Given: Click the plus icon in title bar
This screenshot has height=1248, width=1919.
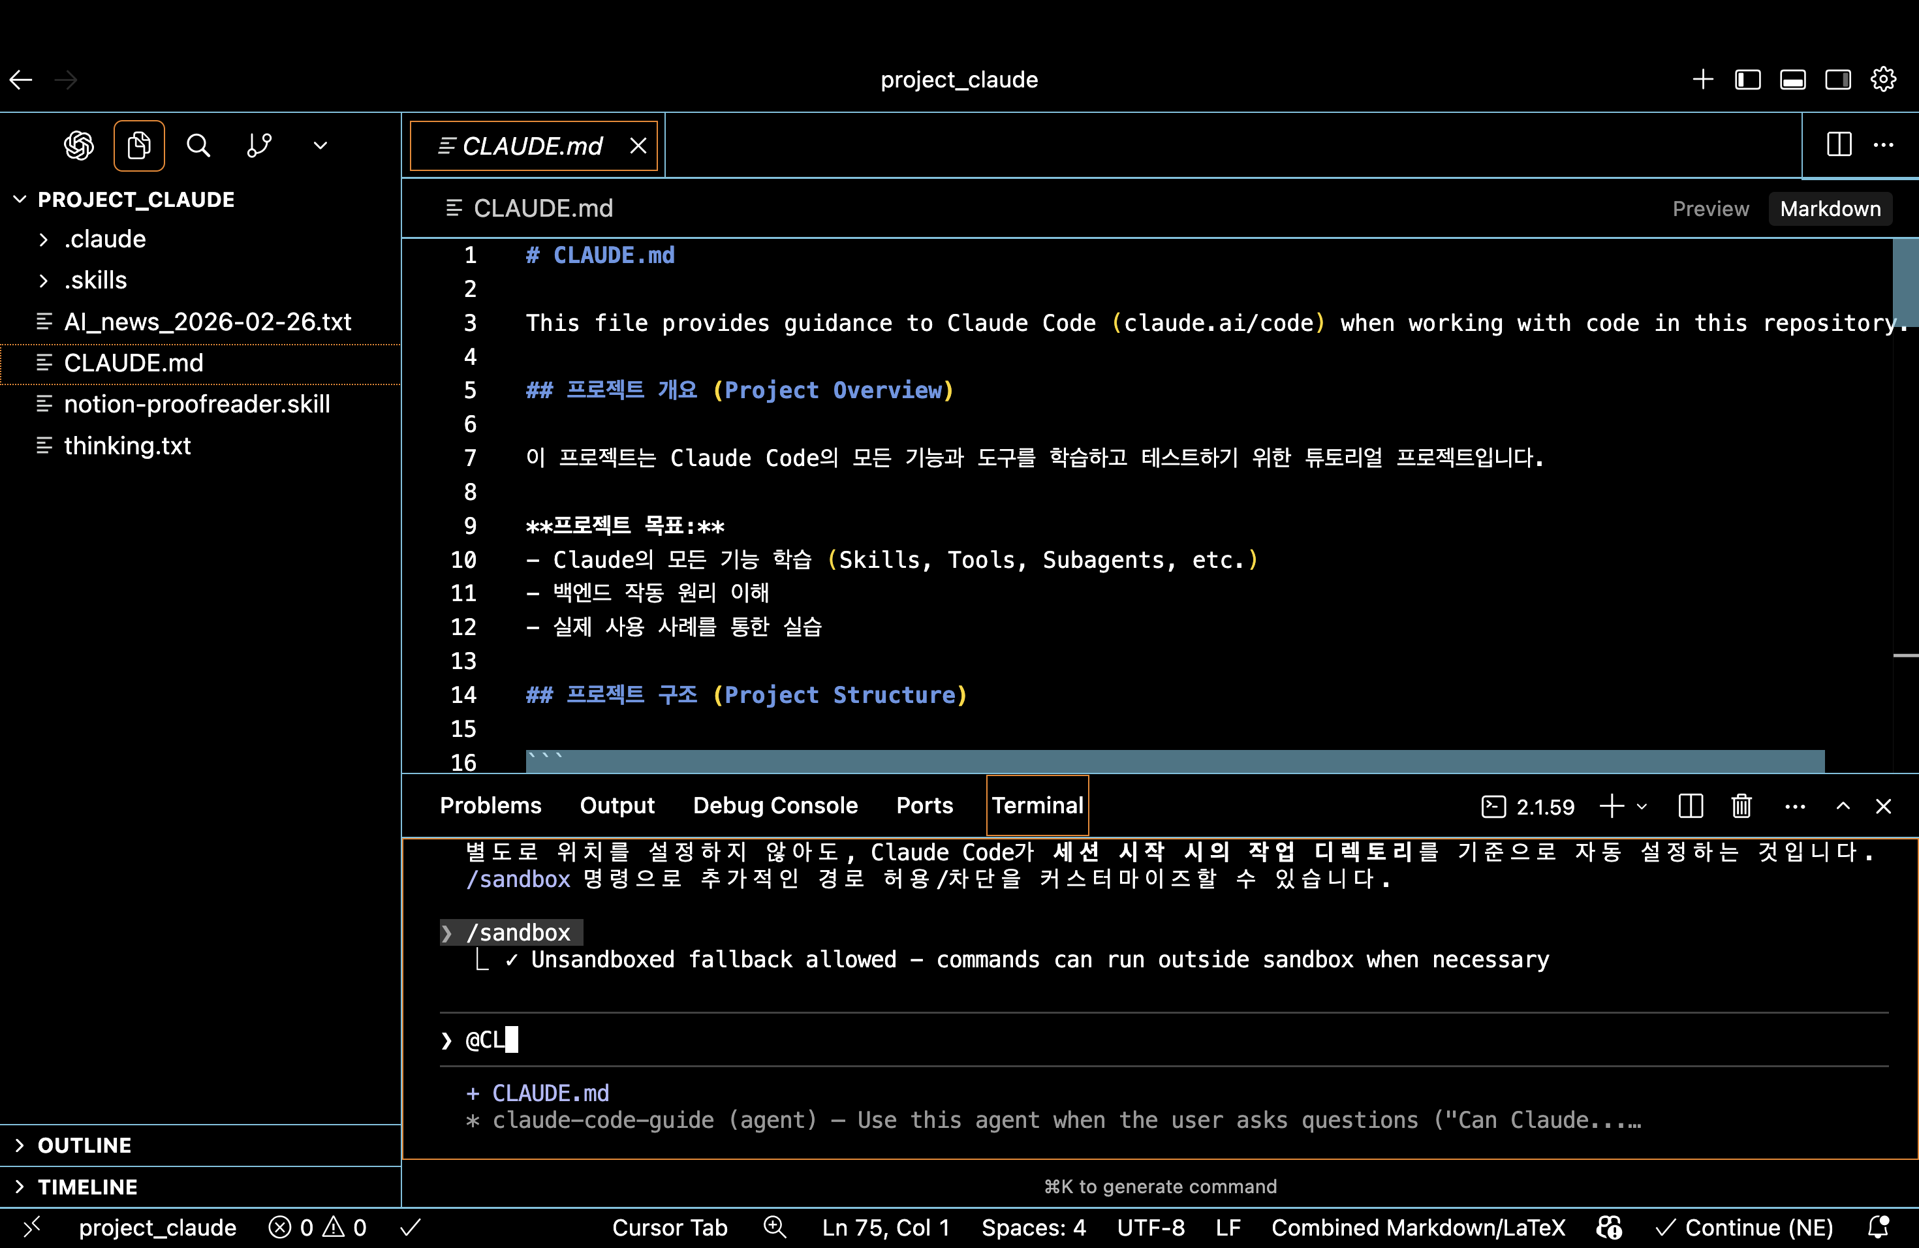Looking at the screenshot, I should (1703, 79).
